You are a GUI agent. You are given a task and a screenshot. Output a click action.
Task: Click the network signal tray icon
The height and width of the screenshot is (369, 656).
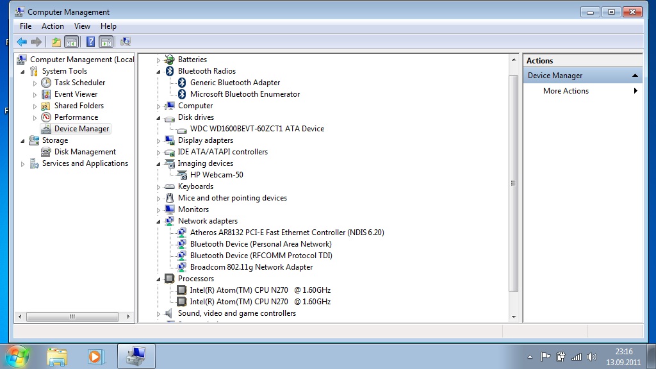click(x=577, y=357)
